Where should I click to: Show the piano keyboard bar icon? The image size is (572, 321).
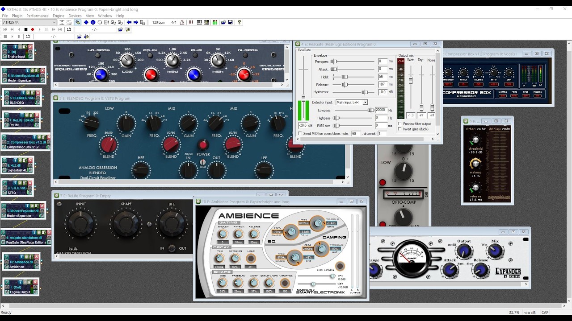(199, 22)
